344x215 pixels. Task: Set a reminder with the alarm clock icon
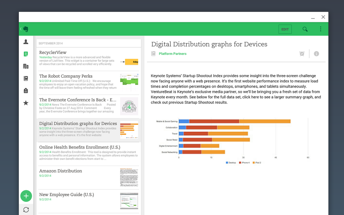coord(302,54)
